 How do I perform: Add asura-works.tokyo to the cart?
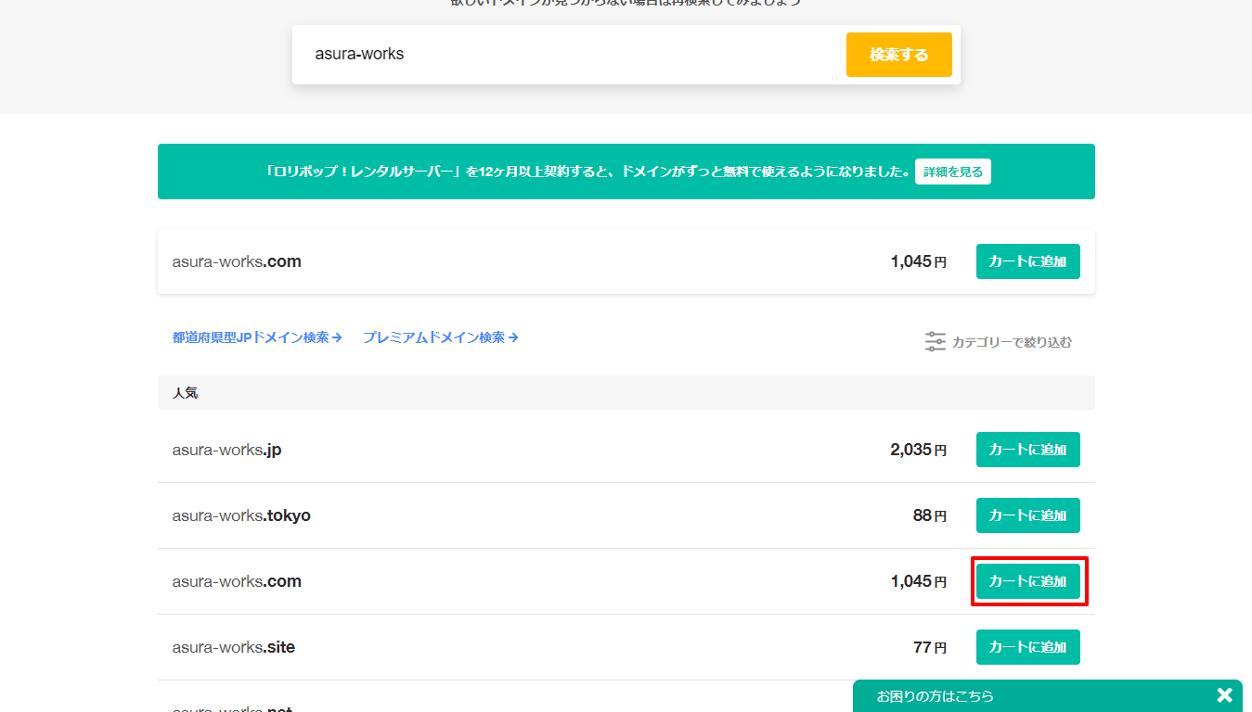point(1027,515)
